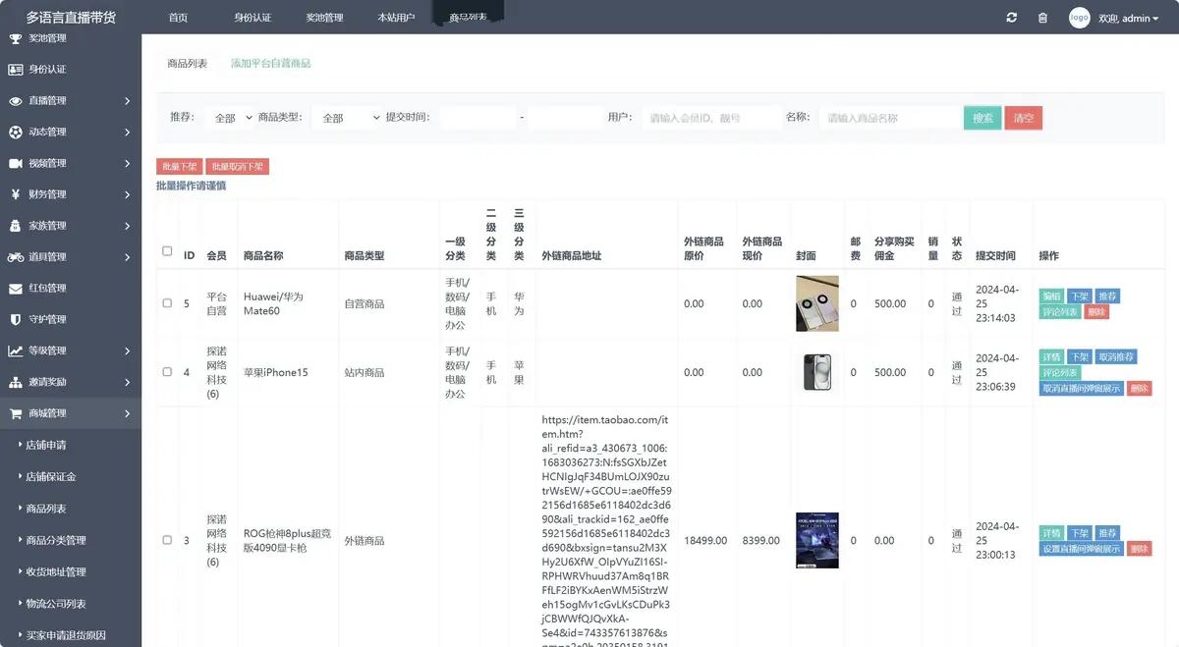
Task: Toggle the select-all checkbox in table header
Action: 167,251
